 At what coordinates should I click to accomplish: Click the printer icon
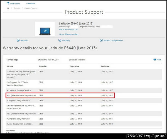coord(155,59)
